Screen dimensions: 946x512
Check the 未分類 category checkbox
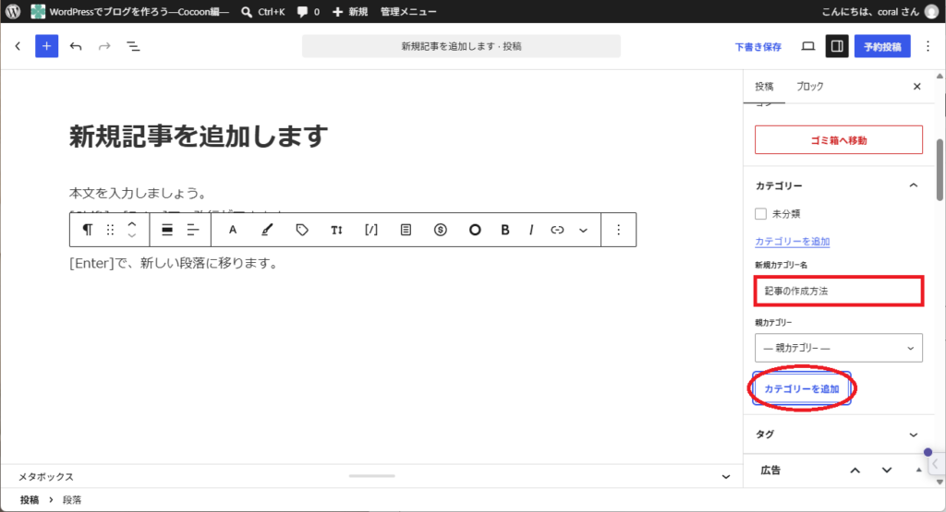pos(761,214)
